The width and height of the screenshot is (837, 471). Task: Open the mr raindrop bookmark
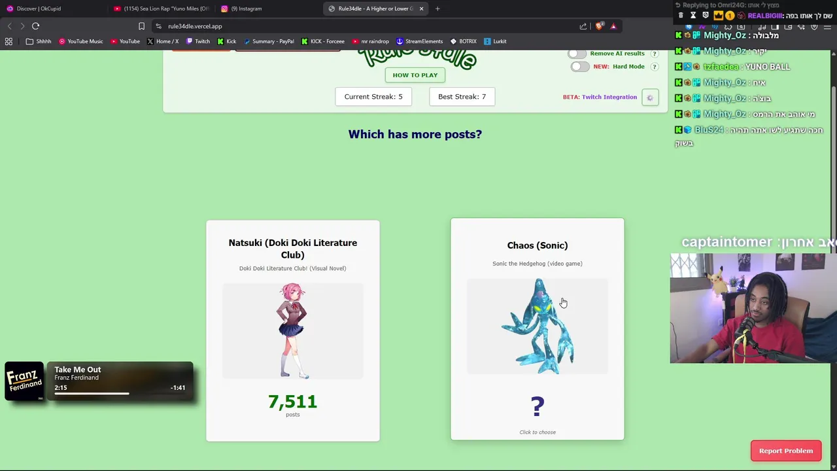point(371,41)
